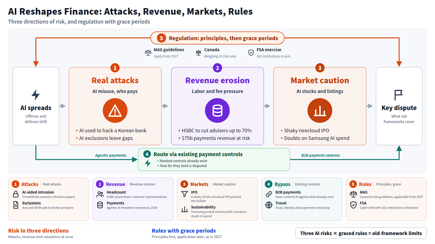Screen dimensions: 435x244
Task: Click the Market caution heading
Action: (x=320, y=81)
